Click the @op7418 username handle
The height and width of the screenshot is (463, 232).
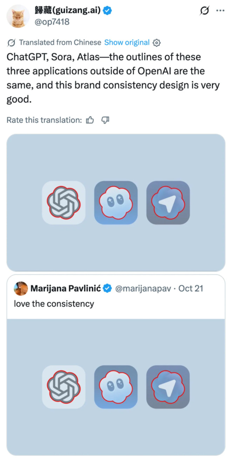pos(52,22)
